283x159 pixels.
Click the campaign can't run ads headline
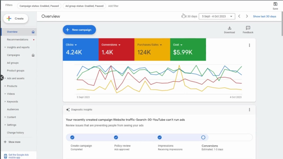point(125,120)
